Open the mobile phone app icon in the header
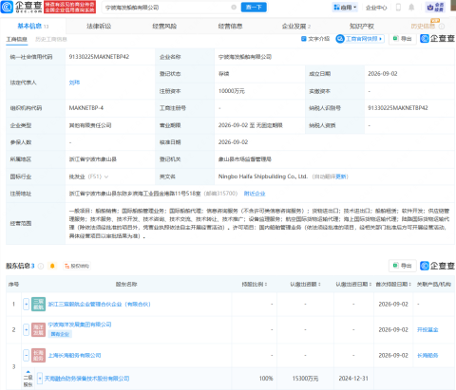 [x=398, y=7]
